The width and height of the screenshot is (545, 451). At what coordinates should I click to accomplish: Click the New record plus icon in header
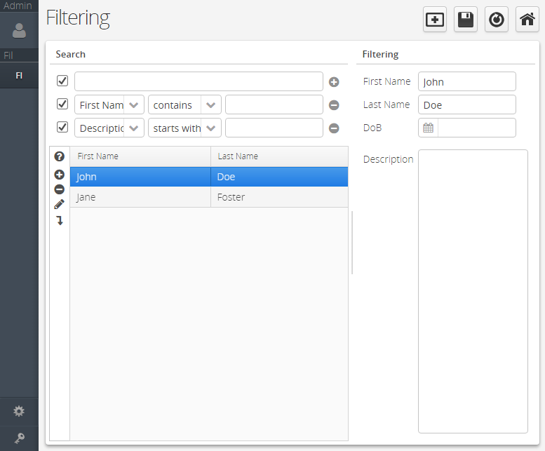coord(434,20)
